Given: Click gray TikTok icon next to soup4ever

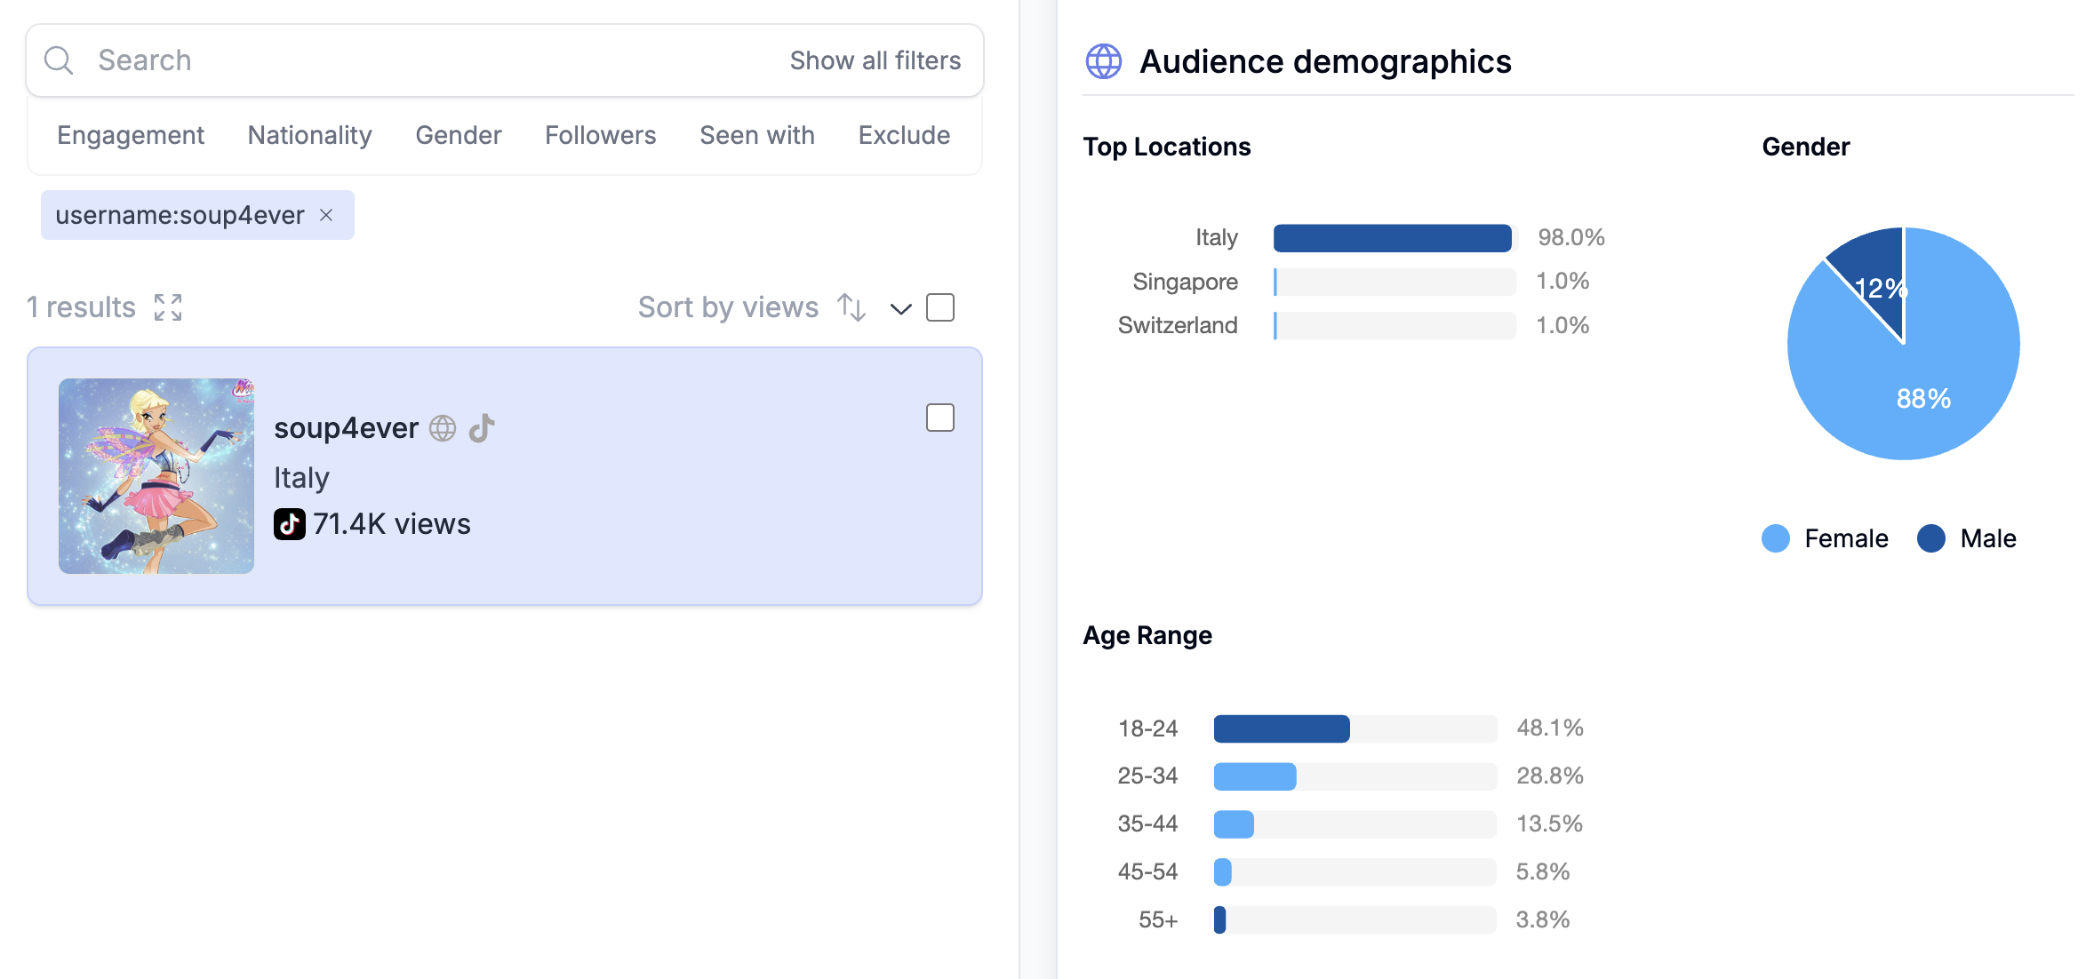Looking at the screenshot, I should point(481,428).
